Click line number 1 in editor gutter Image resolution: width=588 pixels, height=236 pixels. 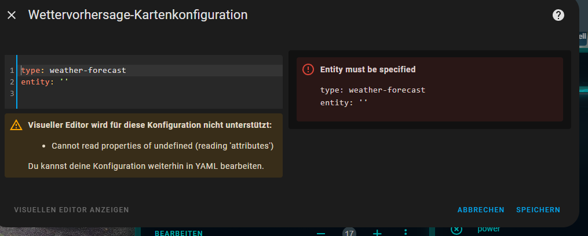pyautogui.click(x=12, y=71)
